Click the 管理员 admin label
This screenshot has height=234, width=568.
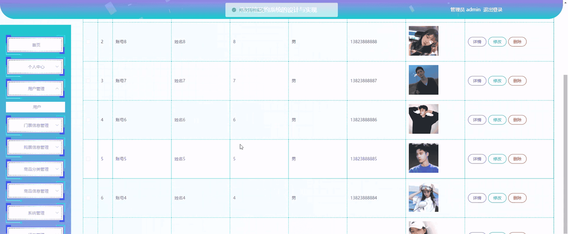[x=465, y=10]
